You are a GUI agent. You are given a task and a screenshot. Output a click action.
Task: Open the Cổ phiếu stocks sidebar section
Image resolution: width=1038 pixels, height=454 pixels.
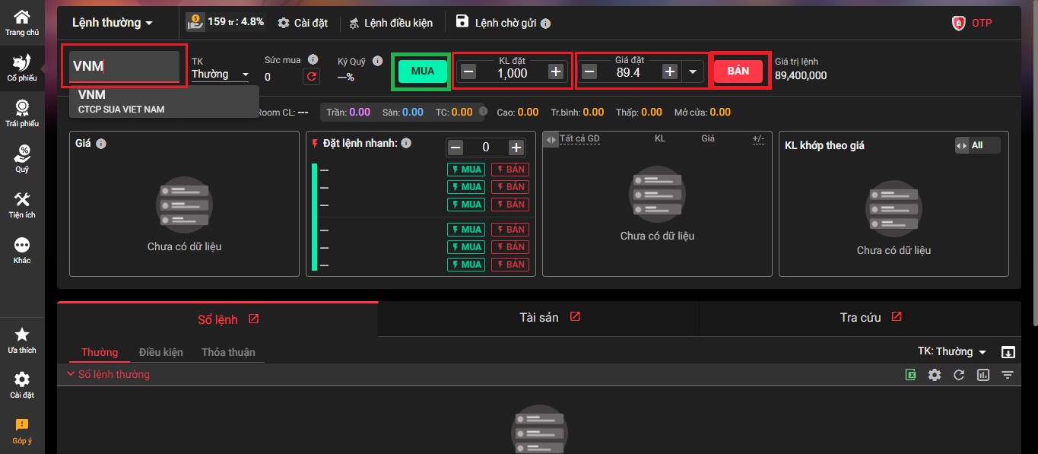tap(22, 67)
